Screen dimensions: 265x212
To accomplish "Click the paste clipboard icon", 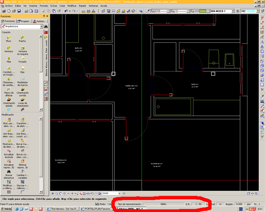I will click(54, 11).
